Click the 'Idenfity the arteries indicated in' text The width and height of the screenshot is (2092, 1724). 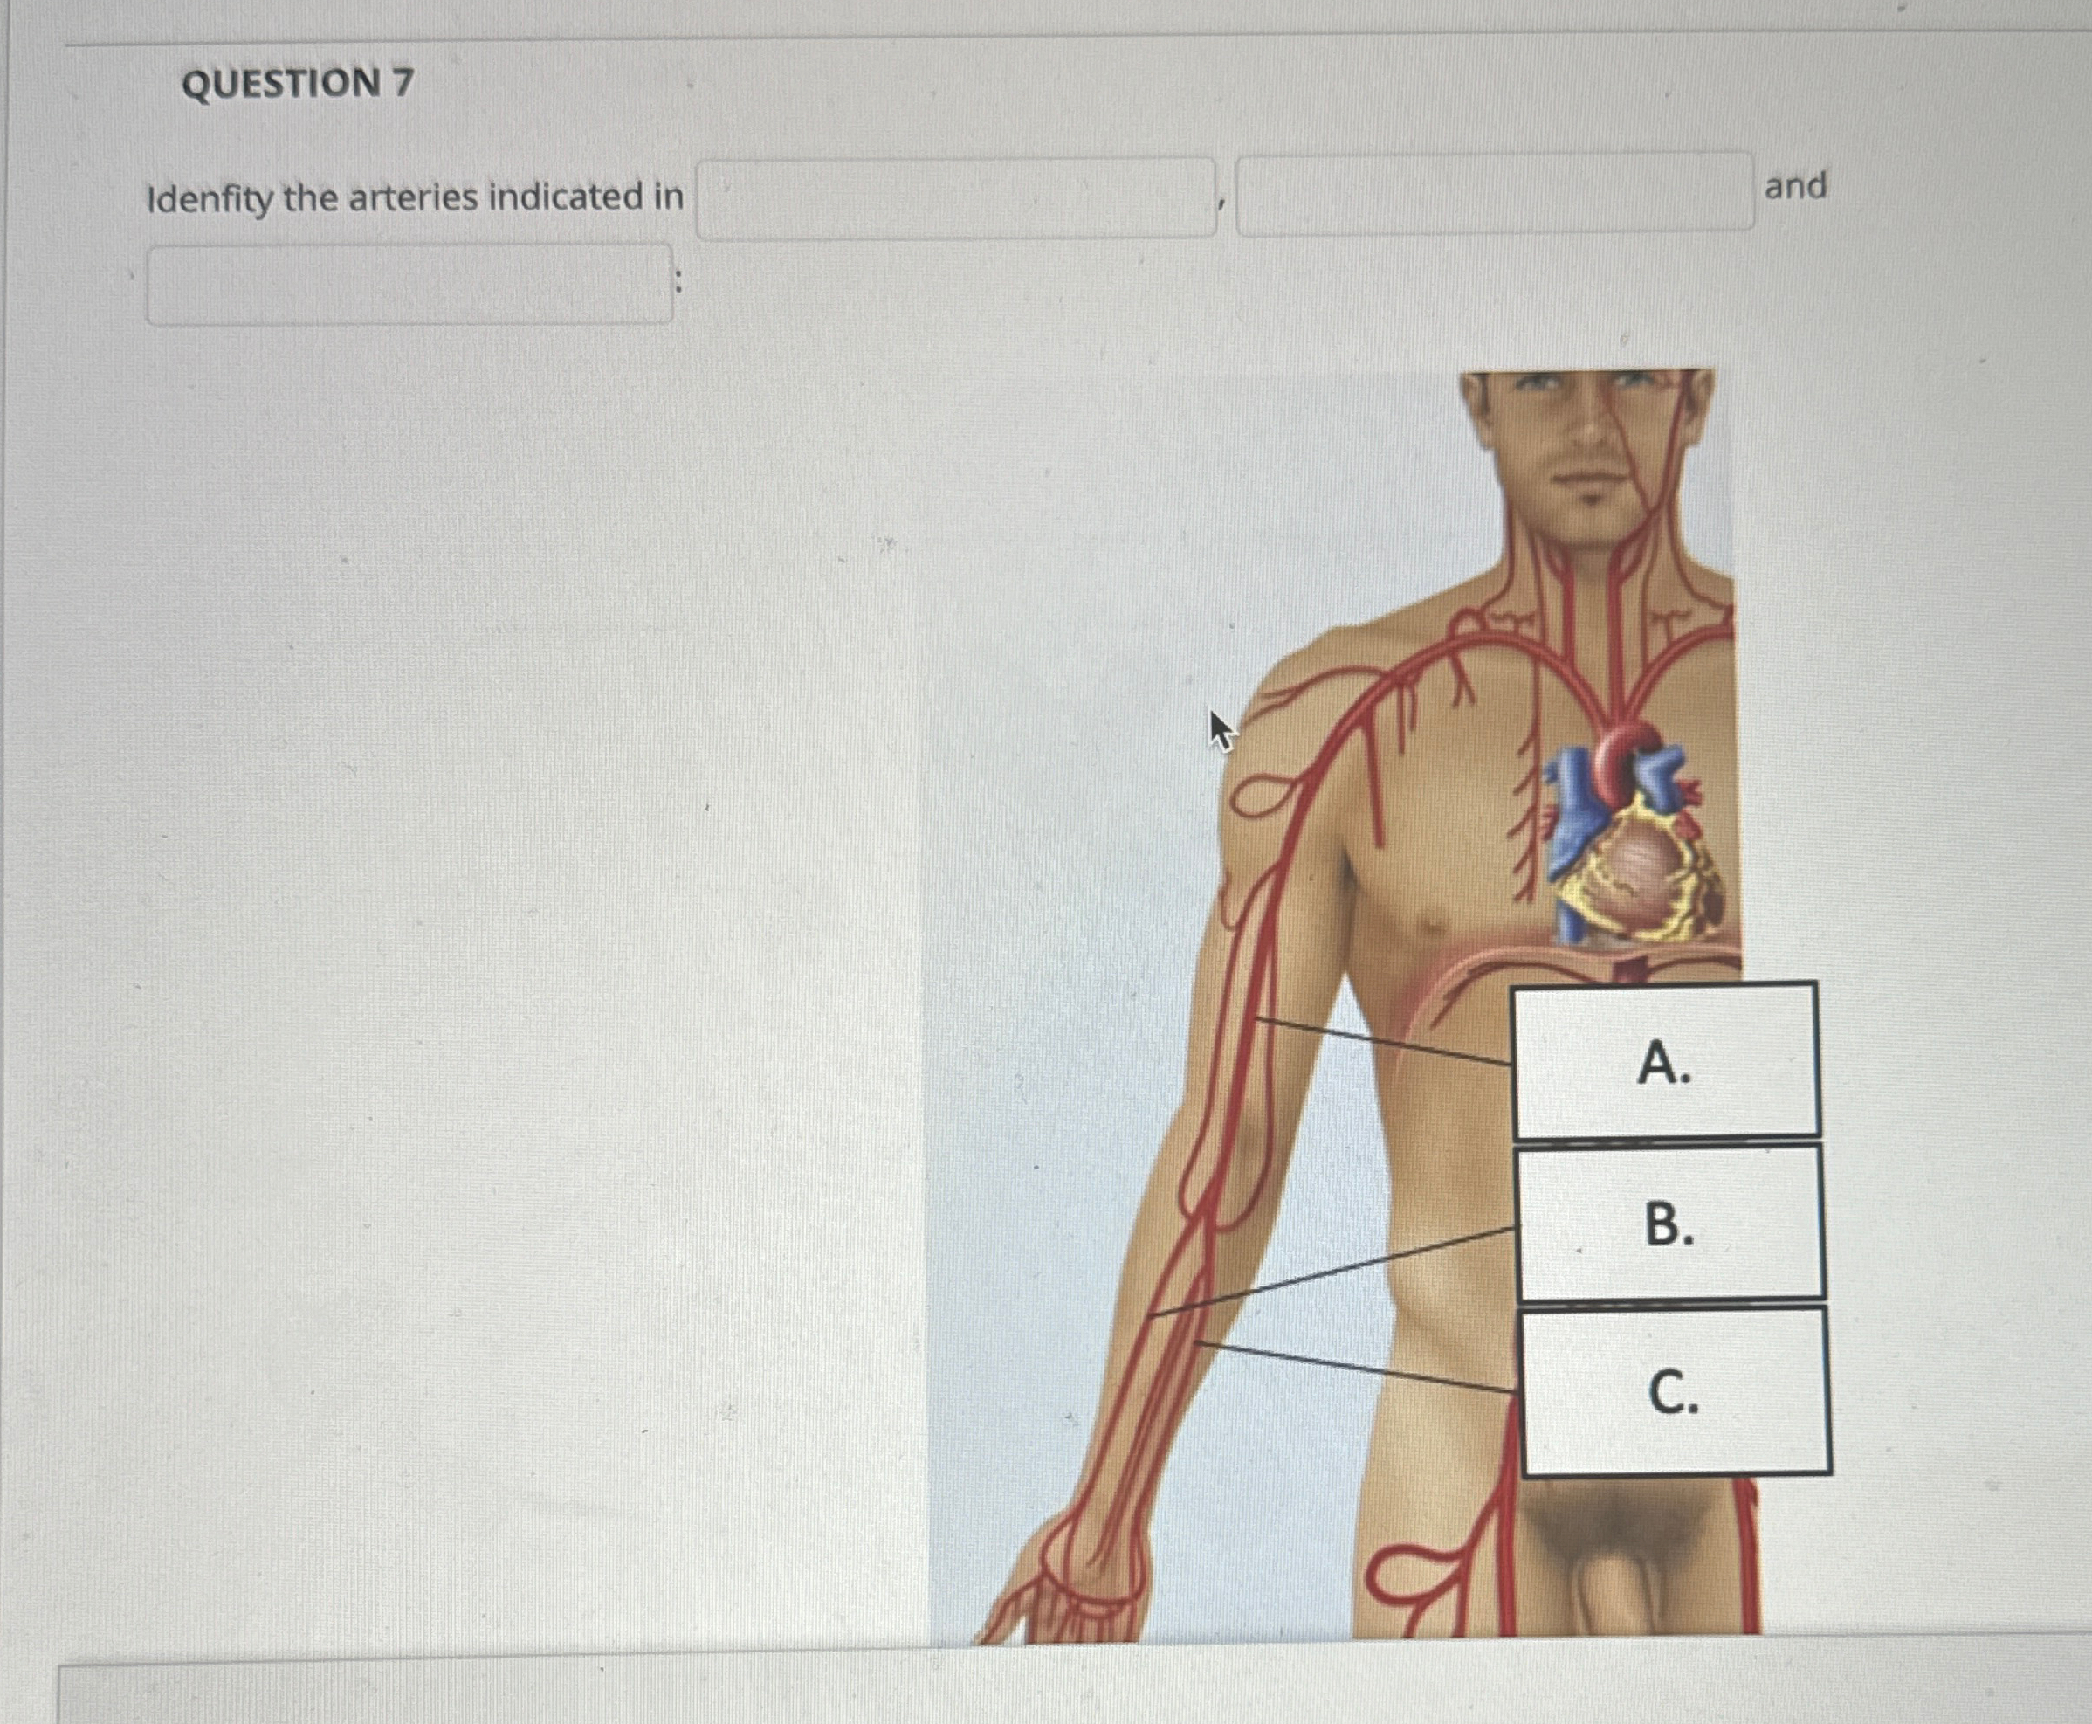415,197
